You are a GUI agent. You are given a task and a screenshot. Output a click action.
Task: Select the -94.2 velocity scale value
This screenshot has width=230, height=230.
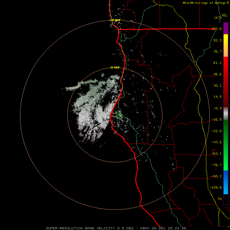216,176
